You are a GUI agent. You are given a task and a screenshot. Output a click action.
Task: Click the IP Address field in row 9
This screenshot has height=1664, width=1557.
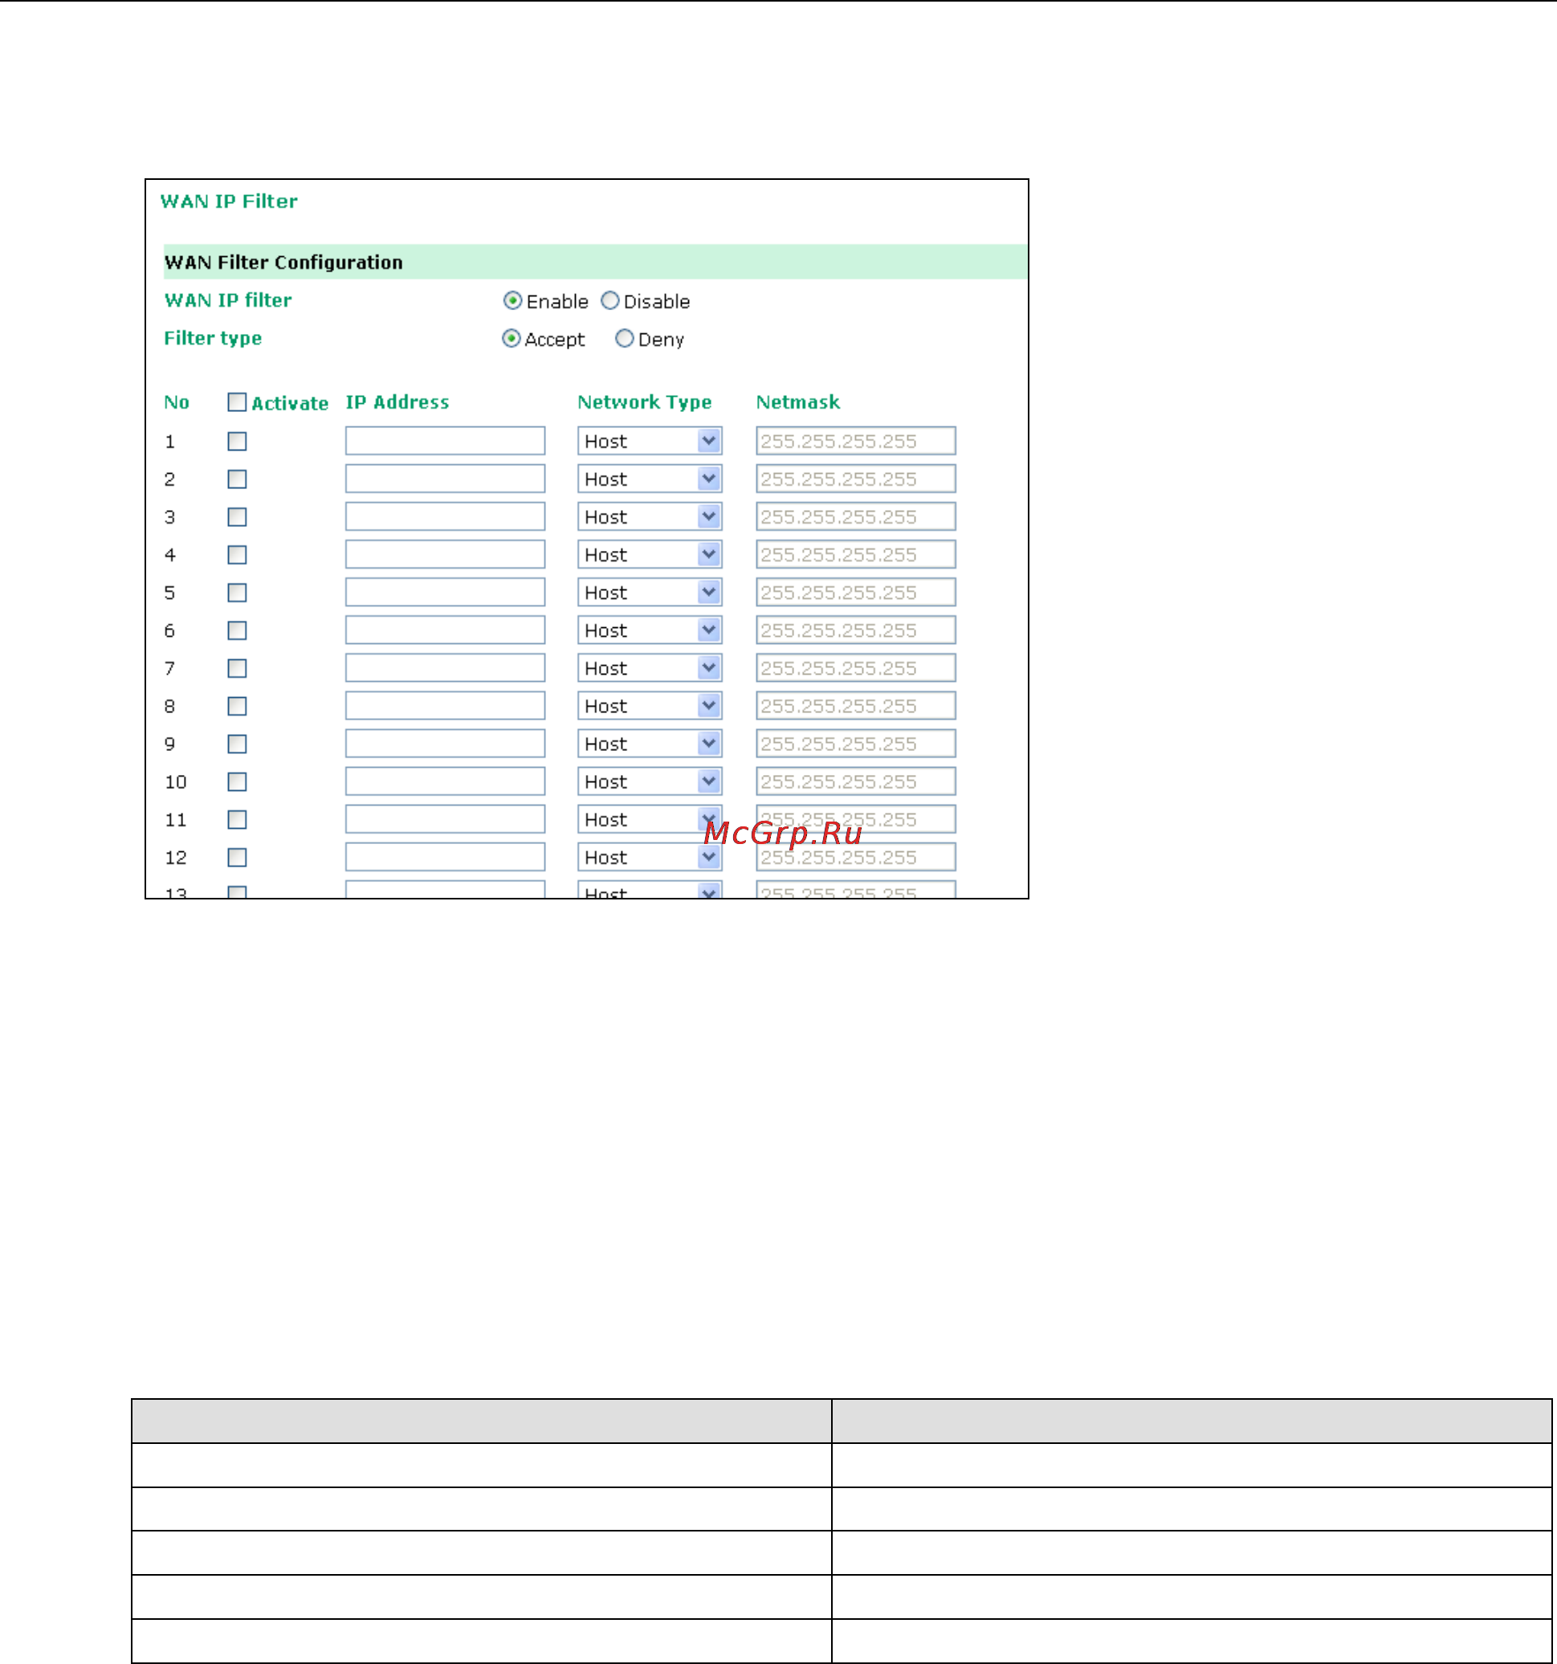pos(446,744)
